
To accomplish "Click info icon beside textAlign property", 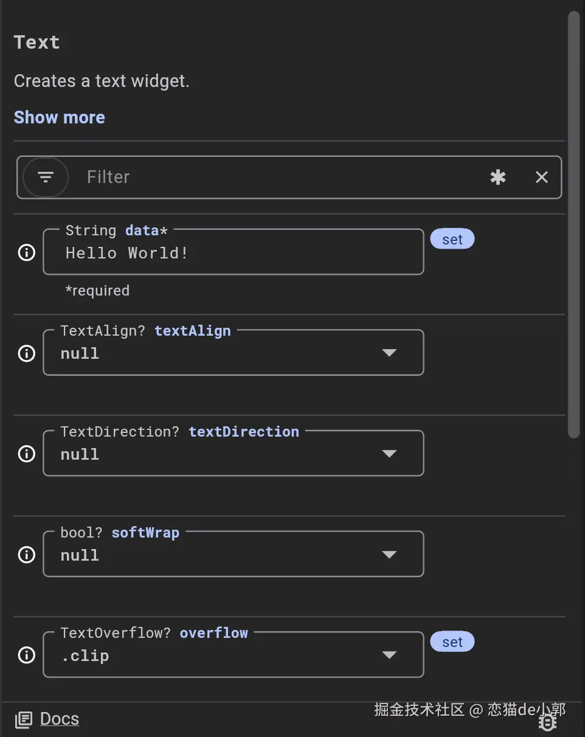I will point(27,353).
